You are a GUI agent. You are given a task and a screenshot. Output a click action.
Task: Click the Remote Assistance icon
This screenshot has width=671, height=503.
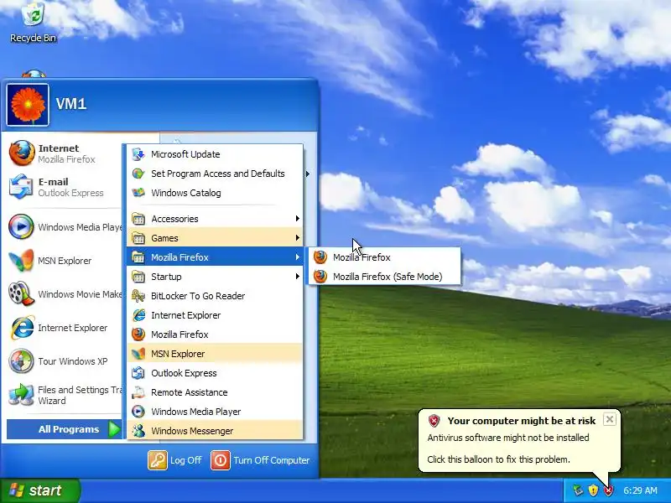(x=138, y=392)
